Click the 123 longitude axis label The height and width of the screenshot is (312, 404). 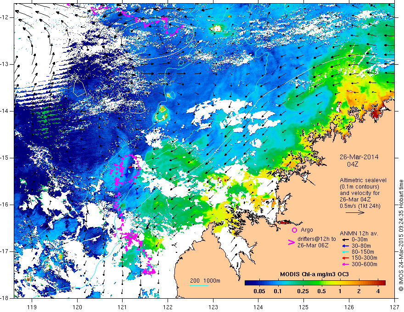(213, 307)
